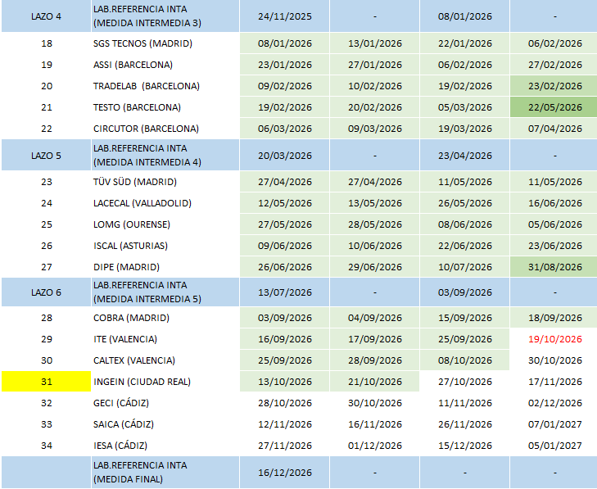The width and height of the screenshot is (597, 489).
Task: Click LAB.REFERENCIA INTA (MEDIDA FINAL) cell
Action: pos(165,473)
